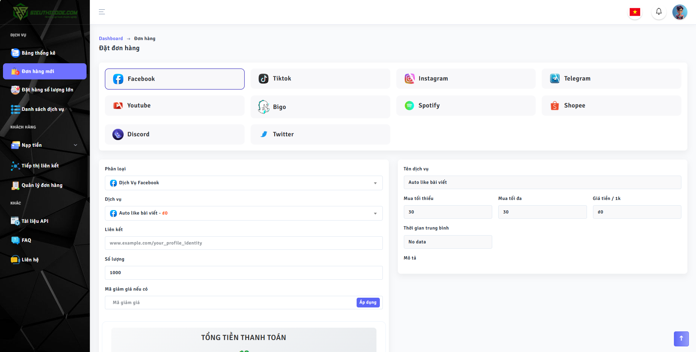Click the Bảng thống kê sidebar icon

(15, 53)
